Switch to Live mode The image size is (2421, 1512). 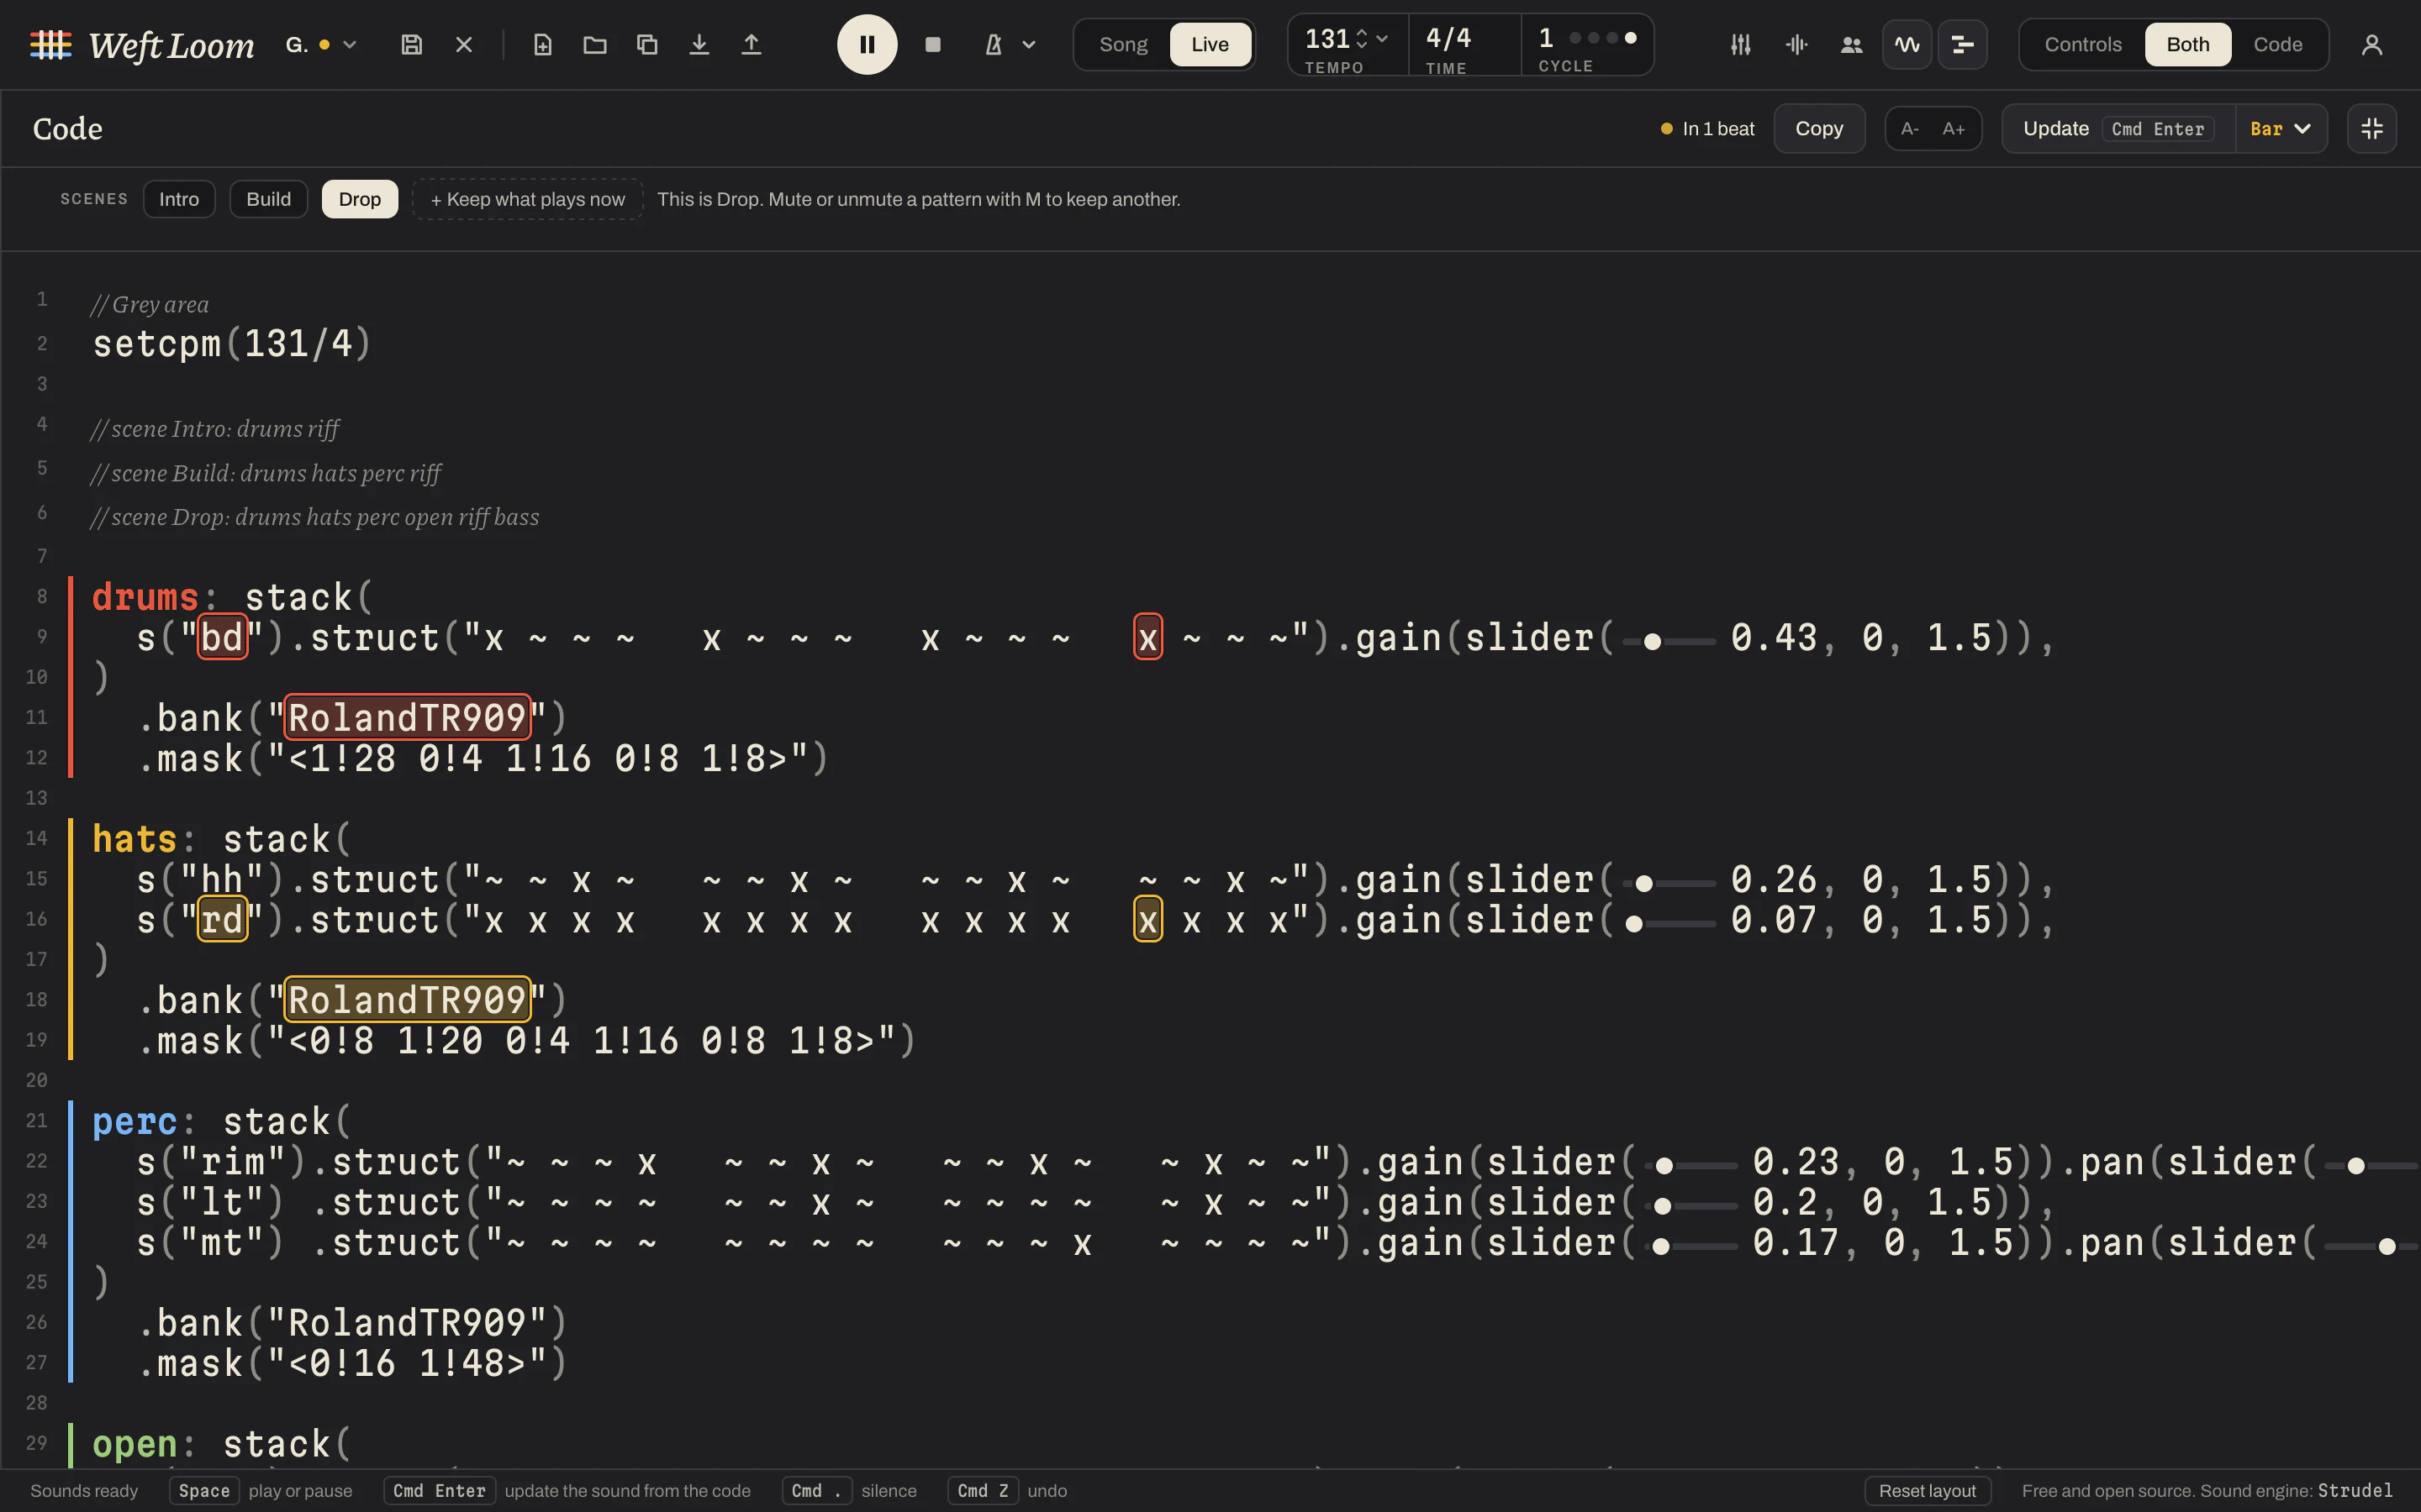click(x=1210, y=44)
